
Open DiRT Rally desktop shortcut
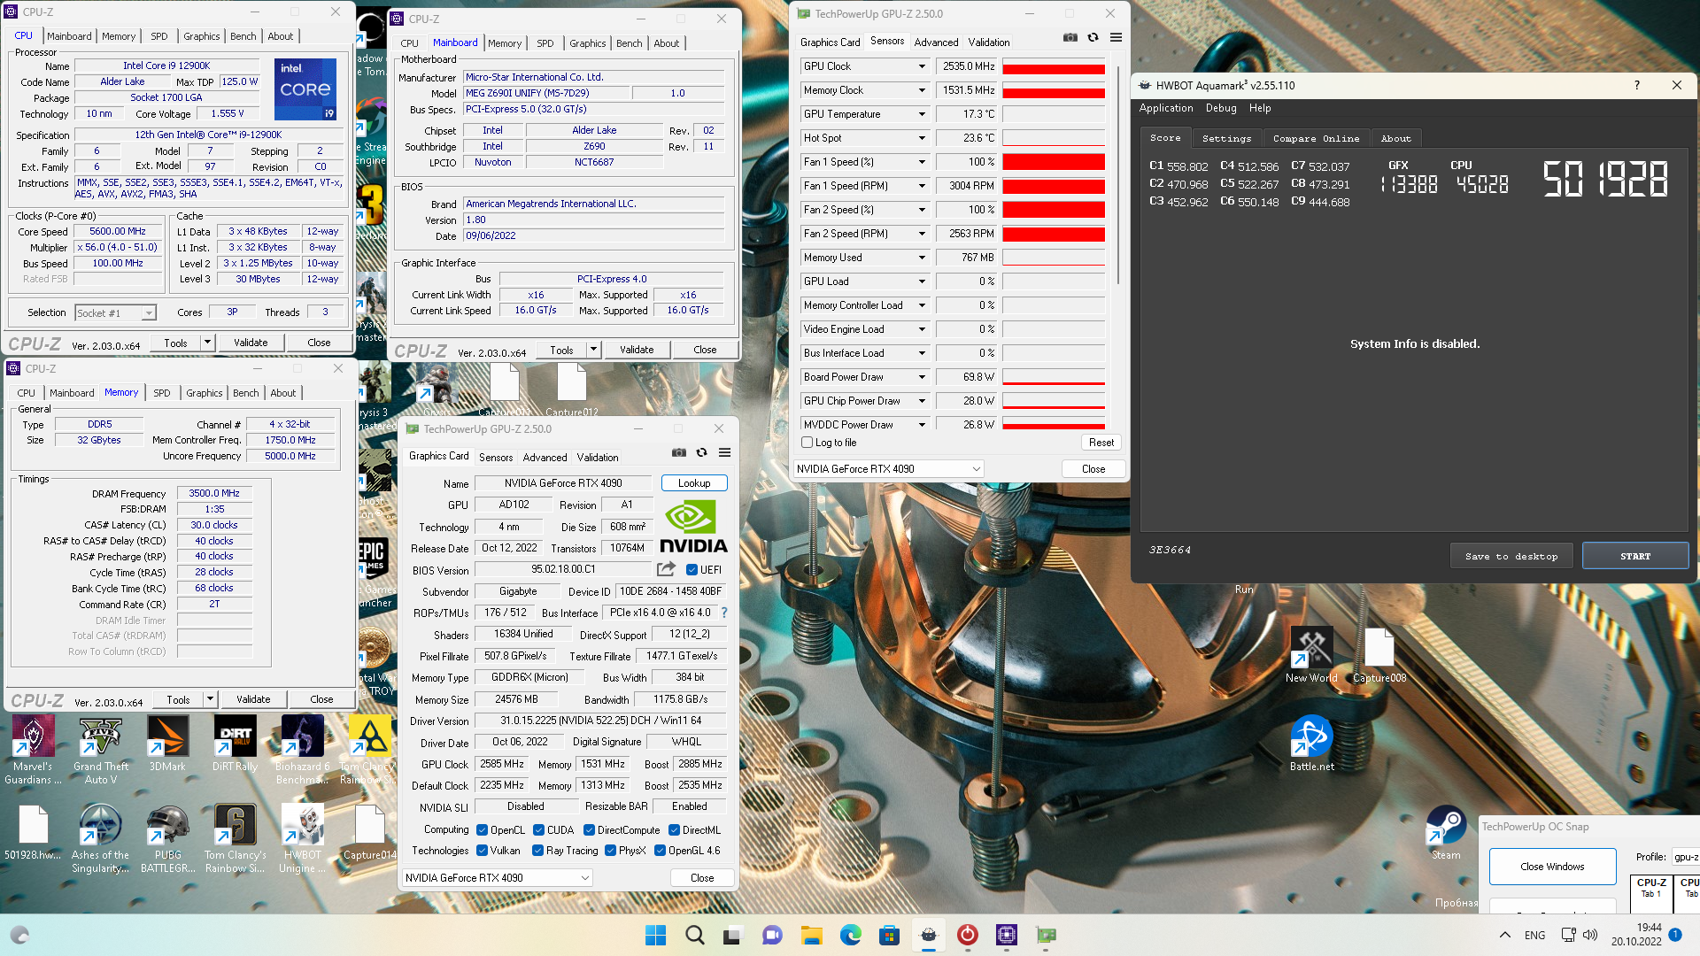235,744
